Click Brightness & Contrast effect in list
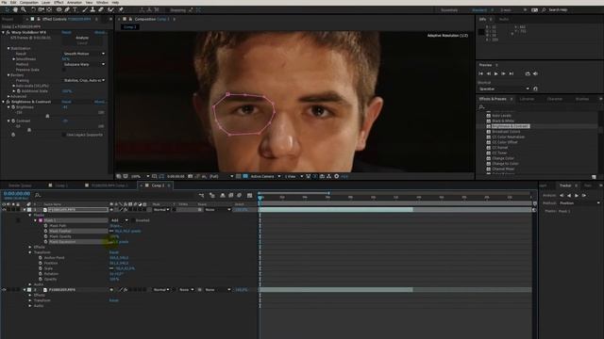 (x=511, y=126)
